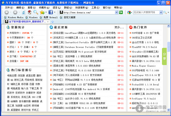Open Media Player Classic link
This screenshot has height=116, width=171.
pos(144,66)
